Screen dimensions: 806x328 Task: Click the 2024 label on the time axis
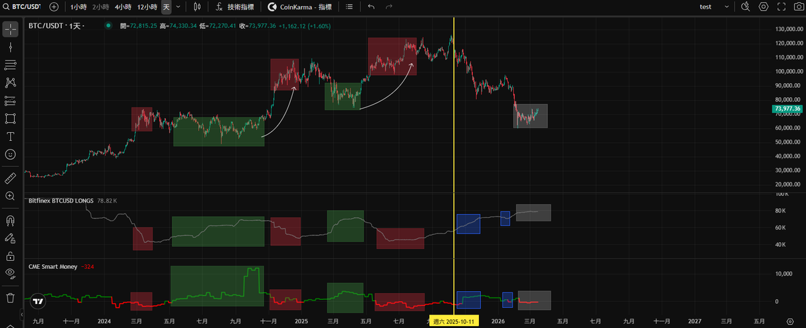(103, 321)
